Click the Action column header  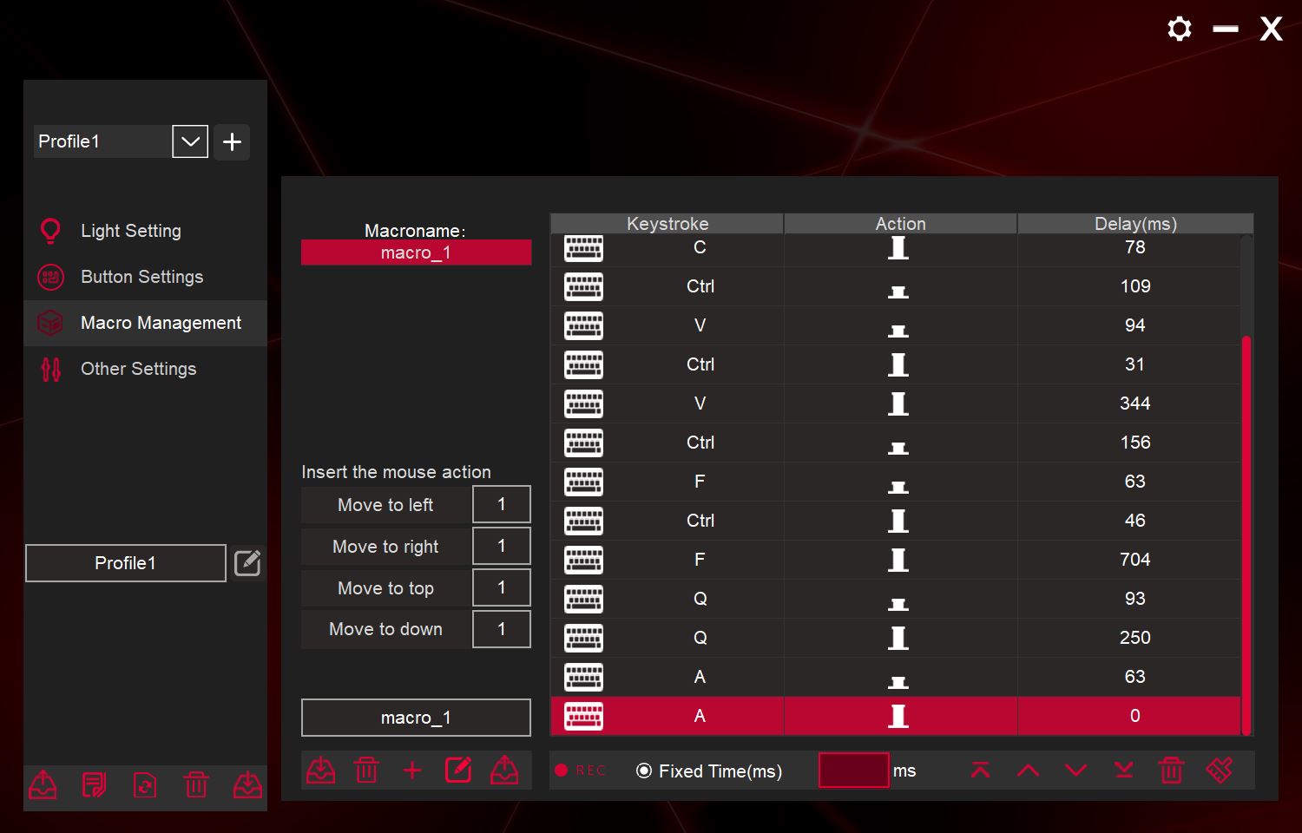pos(900,224)
